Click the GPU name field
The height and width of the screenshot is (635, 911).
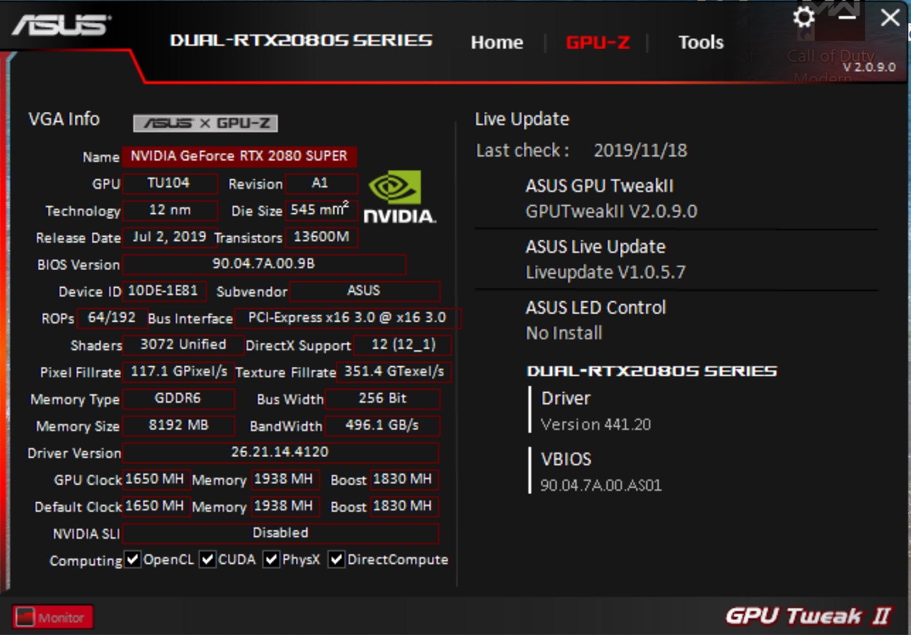pos(239,156)
